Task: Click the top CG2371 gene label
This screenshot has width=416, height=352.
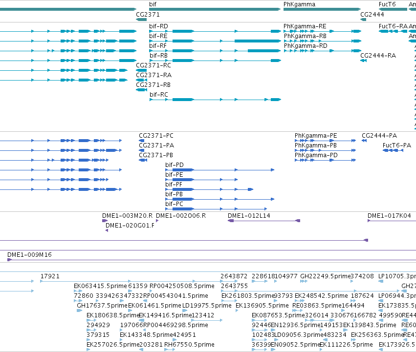Action: [148, 15]
